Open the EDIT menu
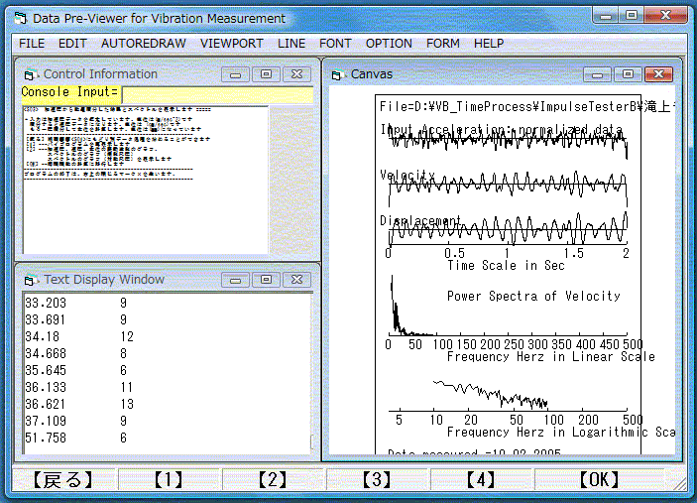This screenshot has height=503, width=697. tap(72, 44)
